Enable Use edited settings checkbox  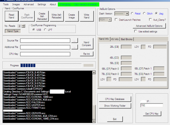pos(135,31)
